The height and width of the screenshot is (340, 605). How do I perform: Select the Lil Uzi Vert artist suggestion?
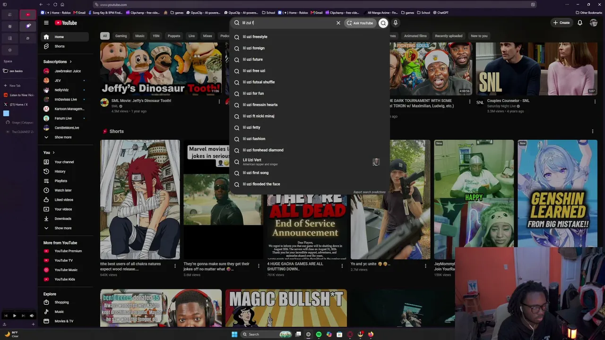310,161
